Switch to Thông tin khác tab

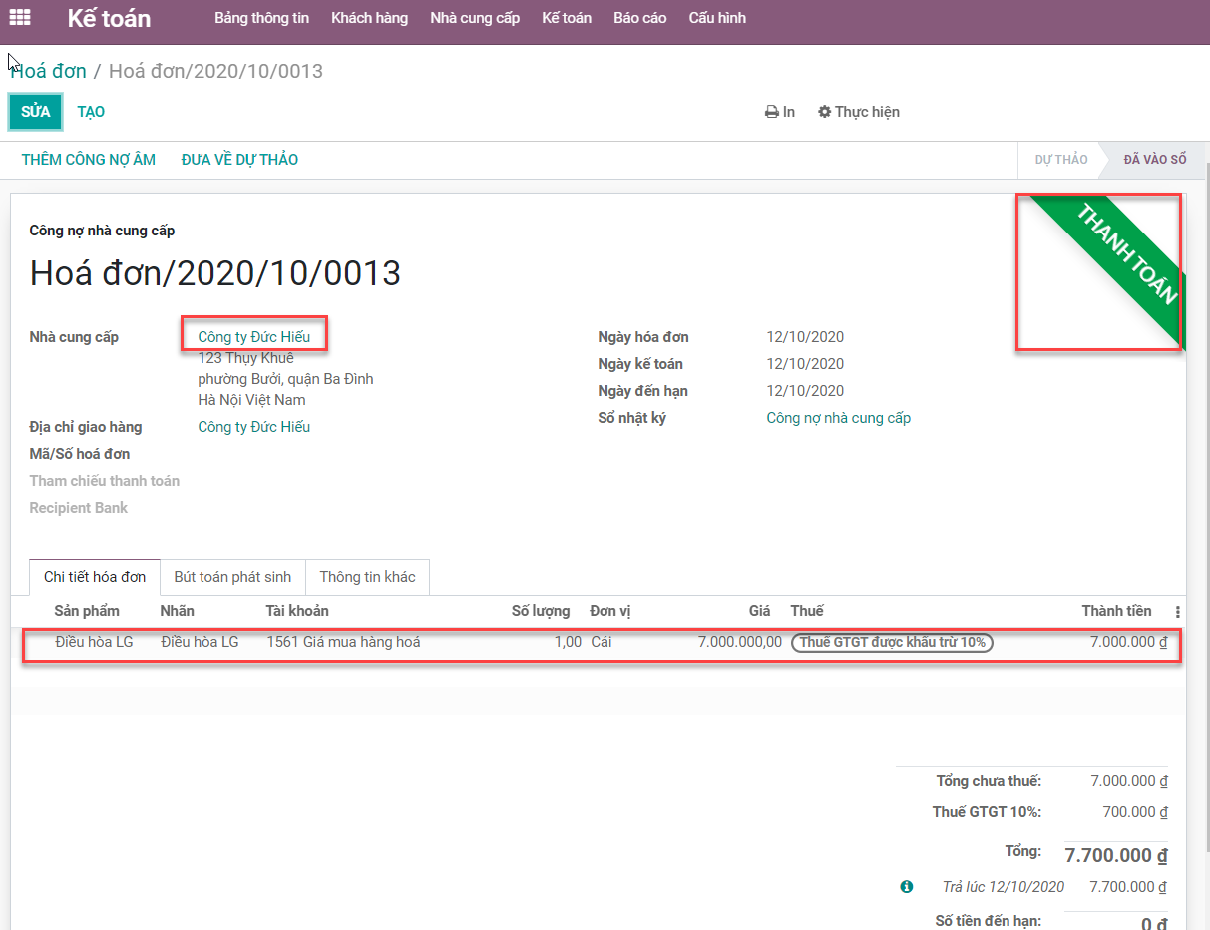[367, 577]
